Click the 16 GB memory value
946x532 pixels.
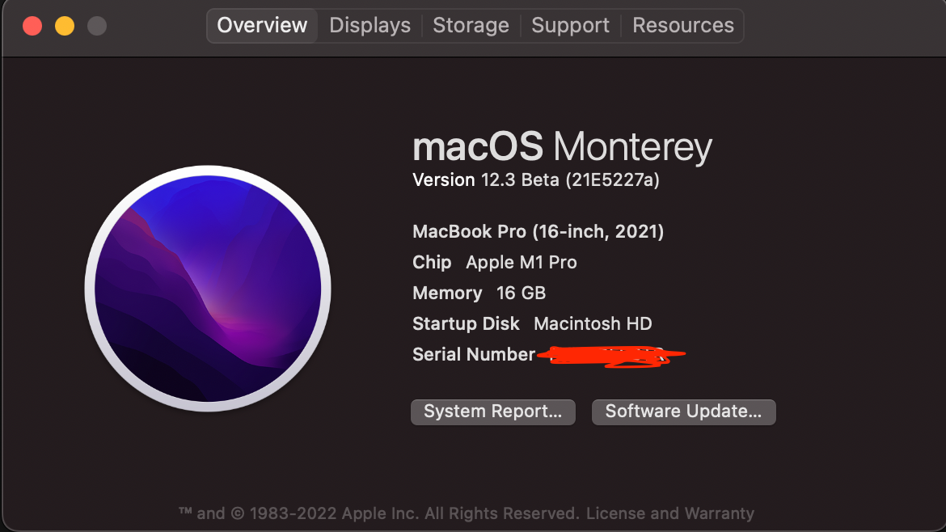point(521,293)
